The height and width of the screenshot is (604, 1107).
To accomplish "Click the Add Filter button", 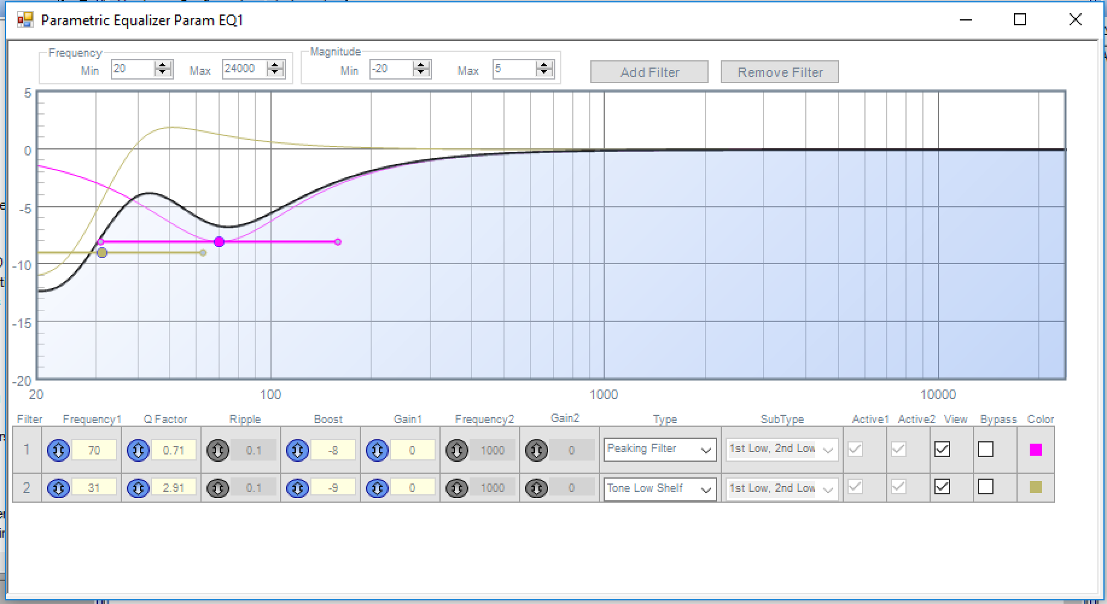I will (x=649, y=72).
